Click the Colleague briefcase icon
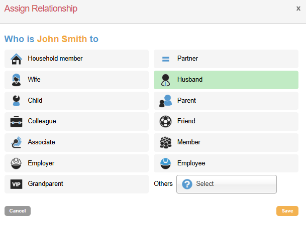 tap(16, 121)
